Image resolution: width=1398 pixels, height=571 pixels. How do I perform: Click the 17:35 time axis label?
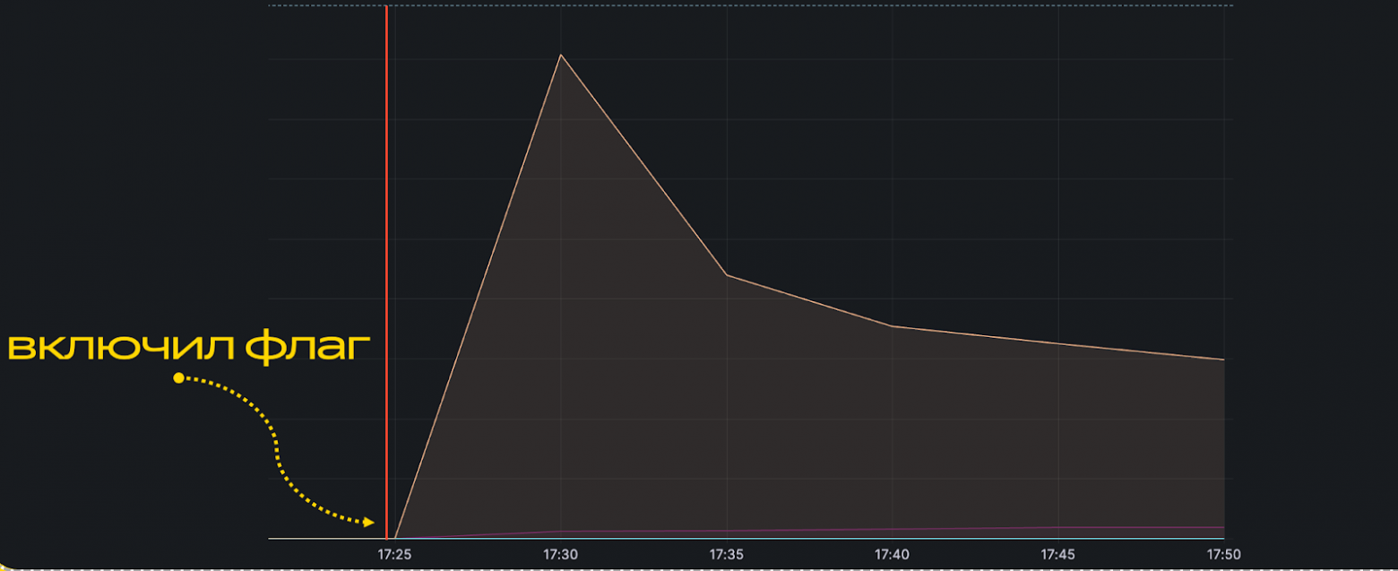coord(726,555)
